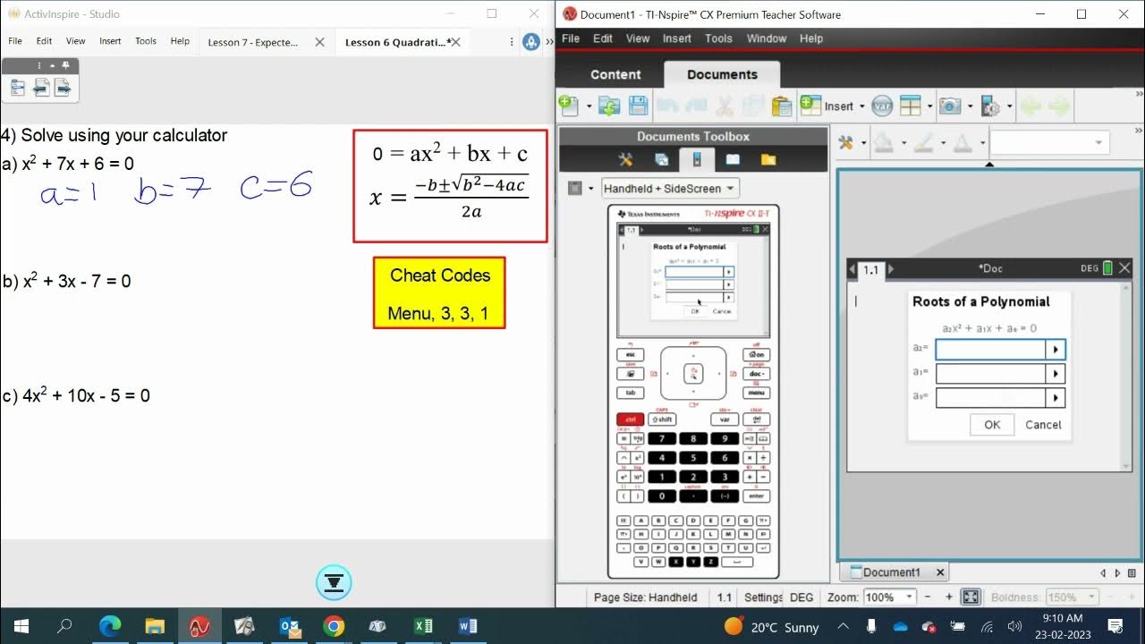This screenshot has width=1145, height=644.
Task: Click the Open Document folder icon
Action: (x=609, y=106)
